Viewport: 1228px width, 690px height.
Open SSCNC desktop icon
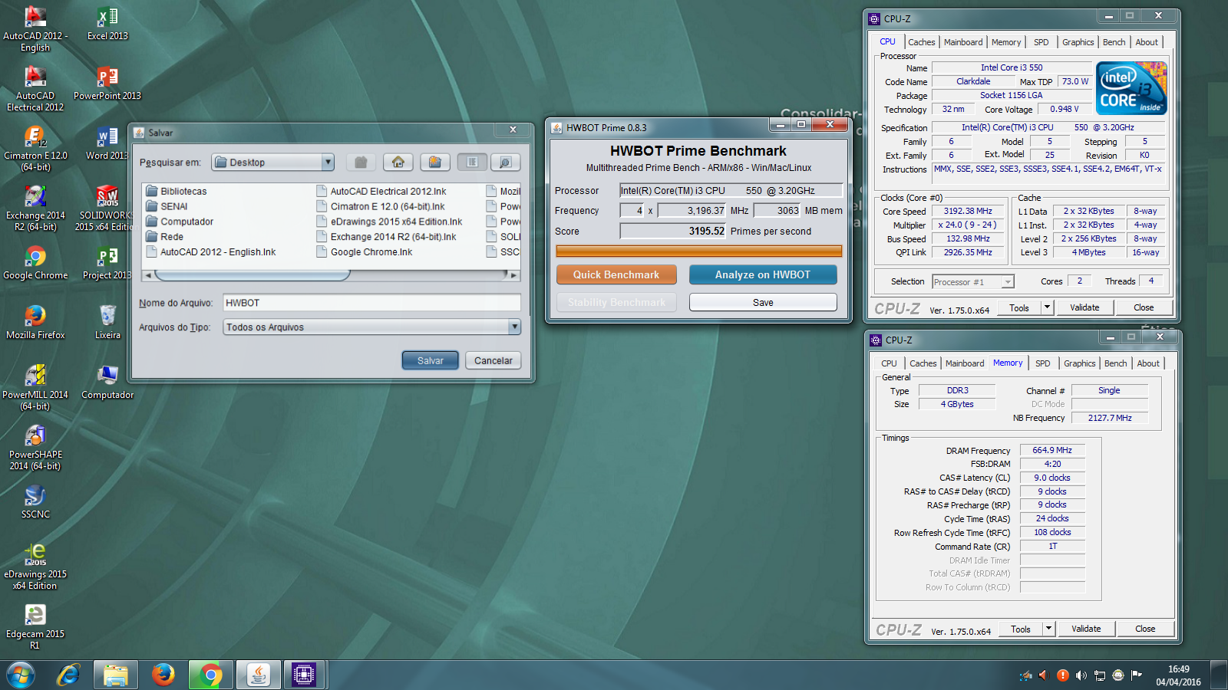click(35, 501)
